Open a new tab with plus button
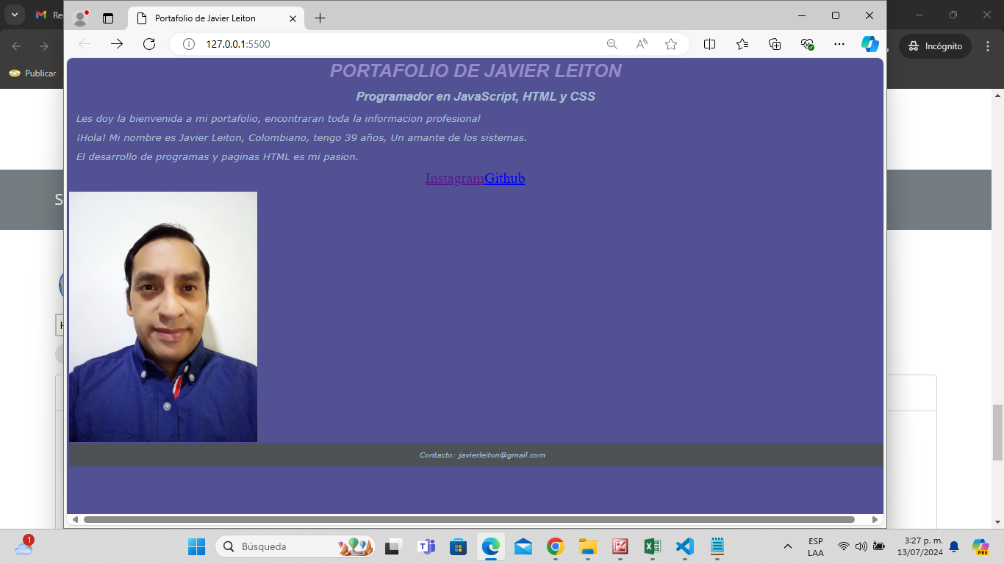1004x564 pixels. tap(320, 18)
